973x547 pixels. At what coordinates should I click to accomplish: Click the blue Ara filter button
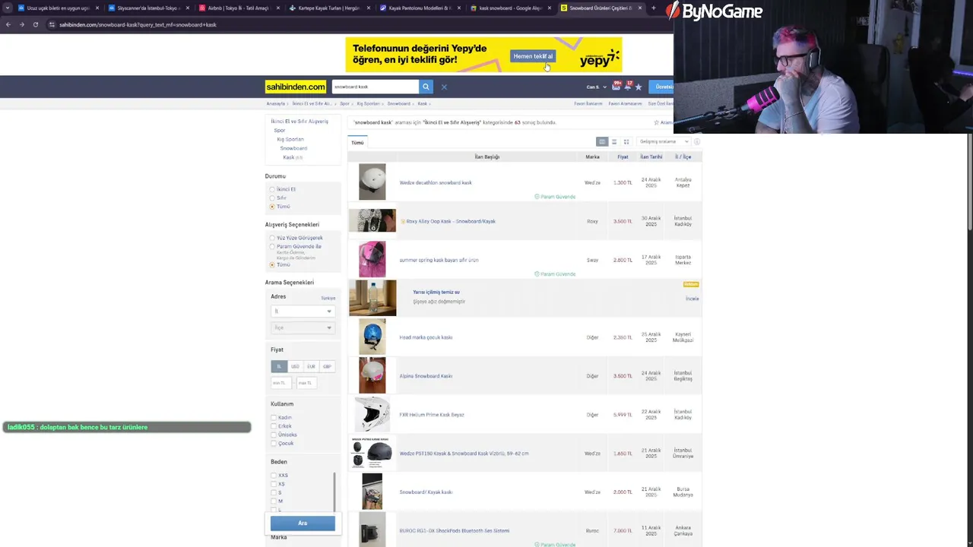click(x=303, y=523)
